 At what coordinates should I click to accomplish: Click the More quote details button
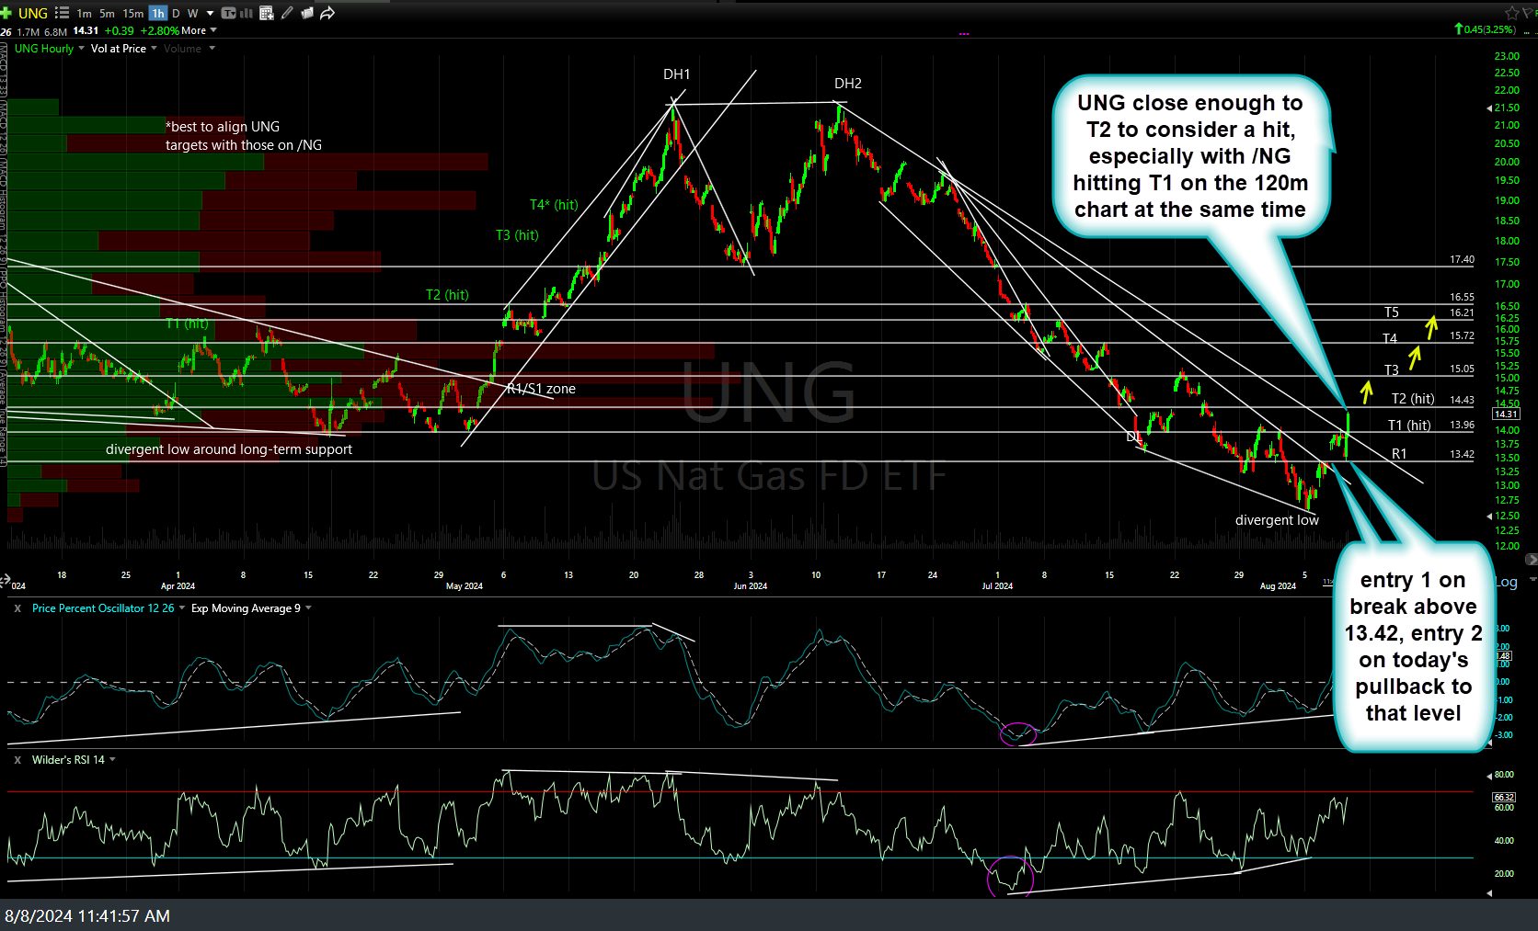tap(199, 30)
